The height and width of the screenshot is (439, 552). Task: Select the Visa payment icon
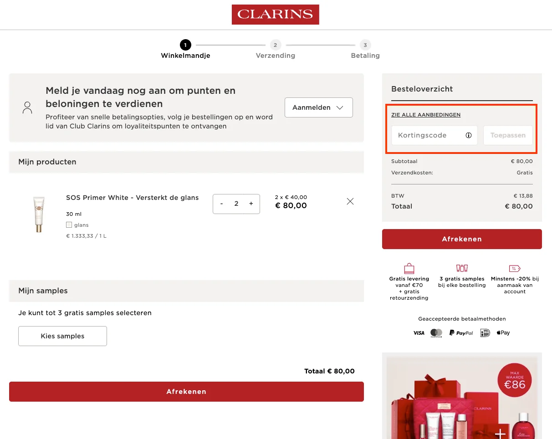(419, 332)
